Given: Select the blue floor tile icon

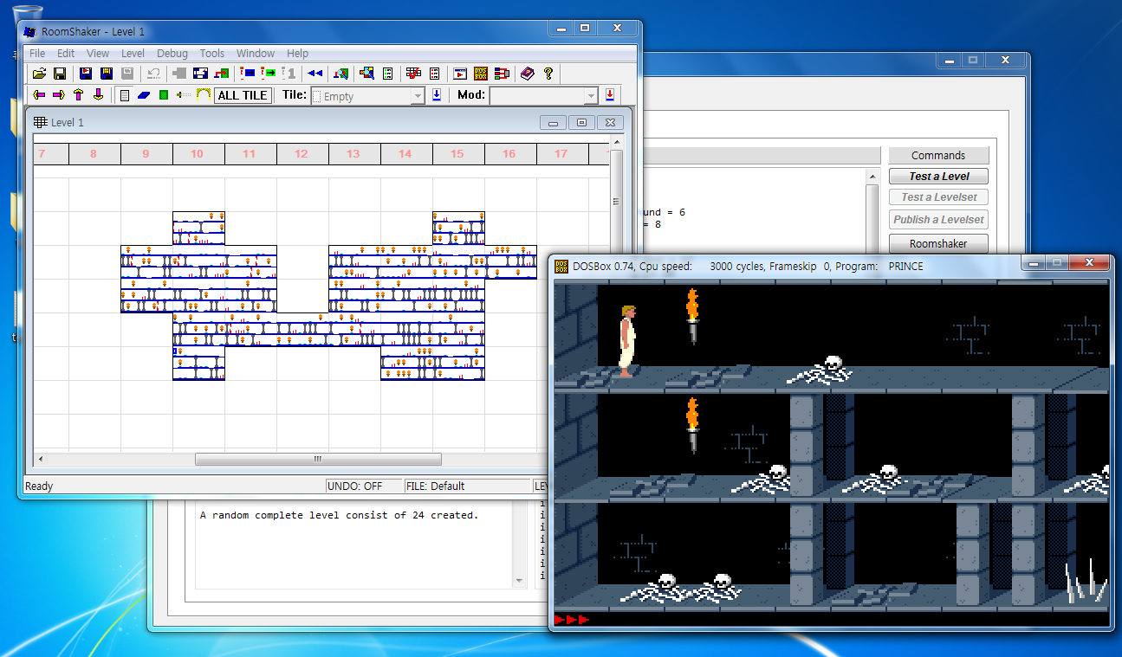Looking at the screenshot, I should 144,95.
